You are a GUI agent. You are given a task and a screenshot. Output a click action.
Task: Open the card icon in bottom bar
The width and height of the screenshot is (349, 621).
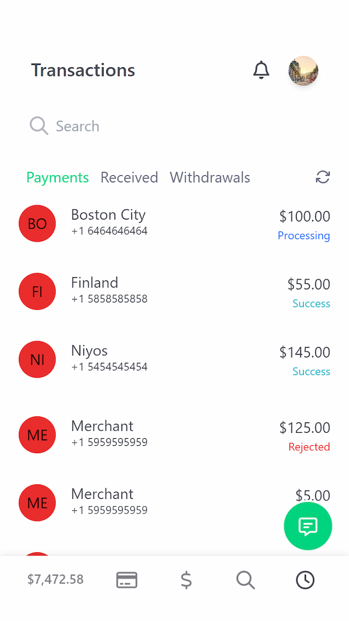click(127, 580)
